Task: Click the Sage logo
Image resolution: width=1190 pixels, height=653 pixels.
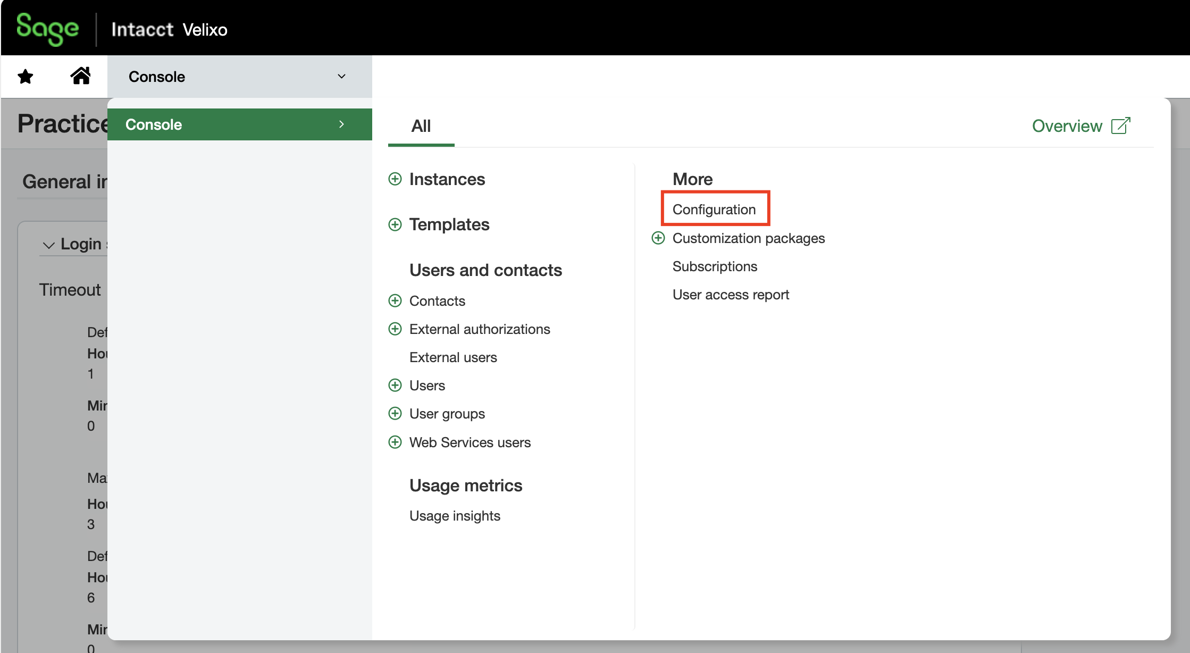Action: click(x=48, y=29)
